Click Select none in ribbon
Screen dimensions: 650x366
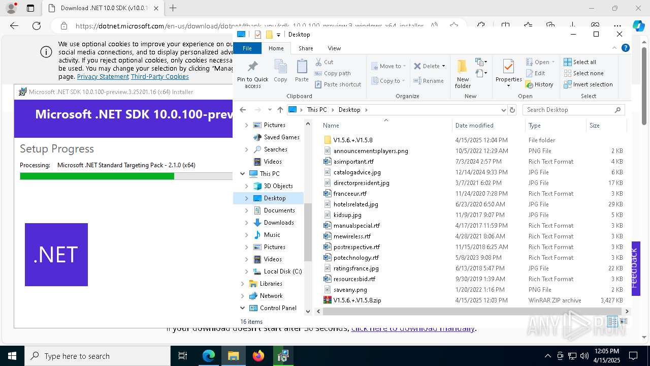[x=583, y=73]
